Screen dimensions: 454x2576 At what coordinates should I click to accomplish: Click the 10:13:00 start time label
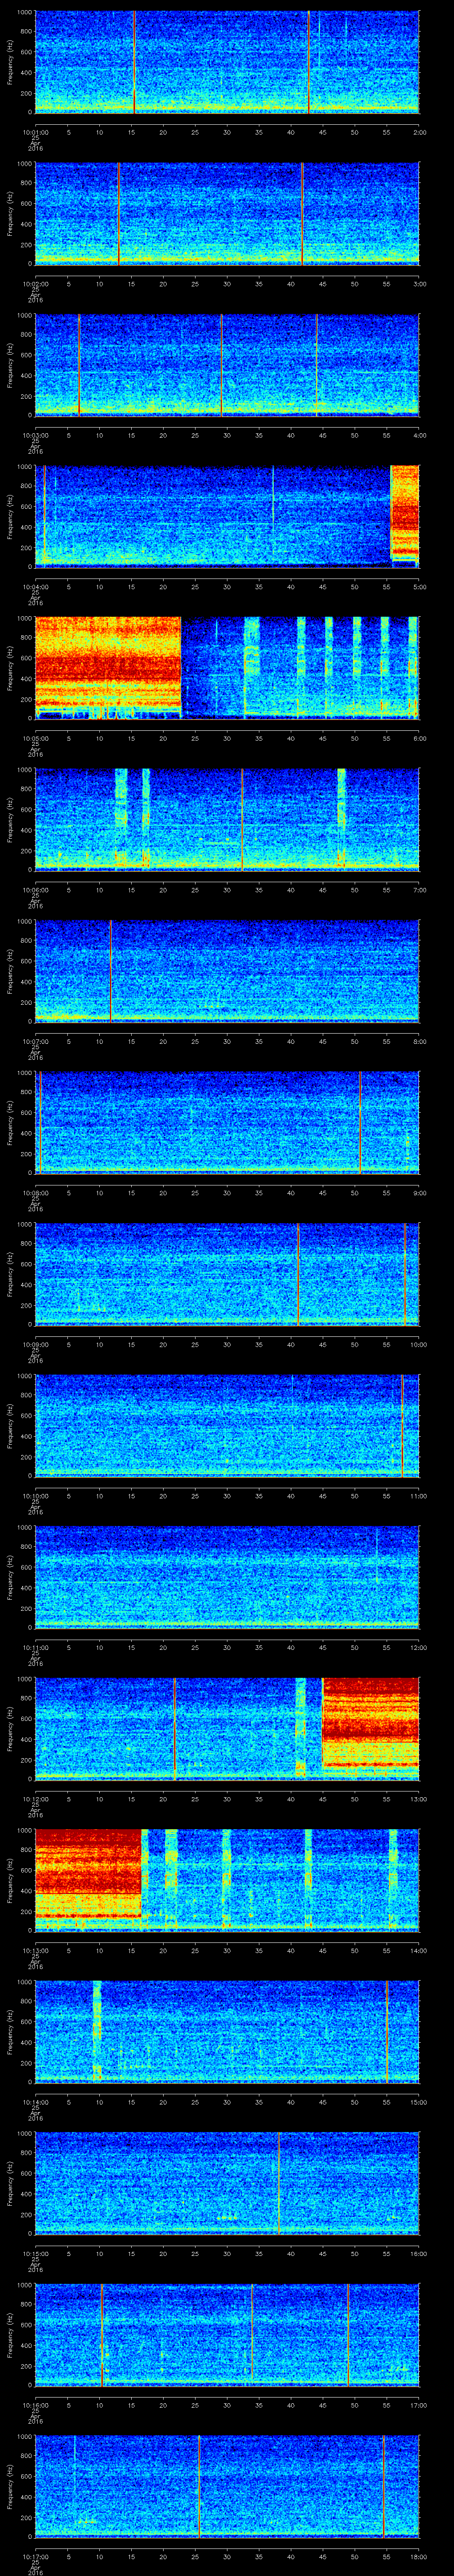[x=35, y=1950]
